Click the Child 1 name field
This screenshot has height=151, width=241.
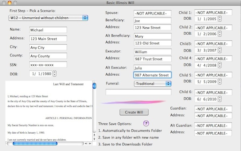(213, 12)
